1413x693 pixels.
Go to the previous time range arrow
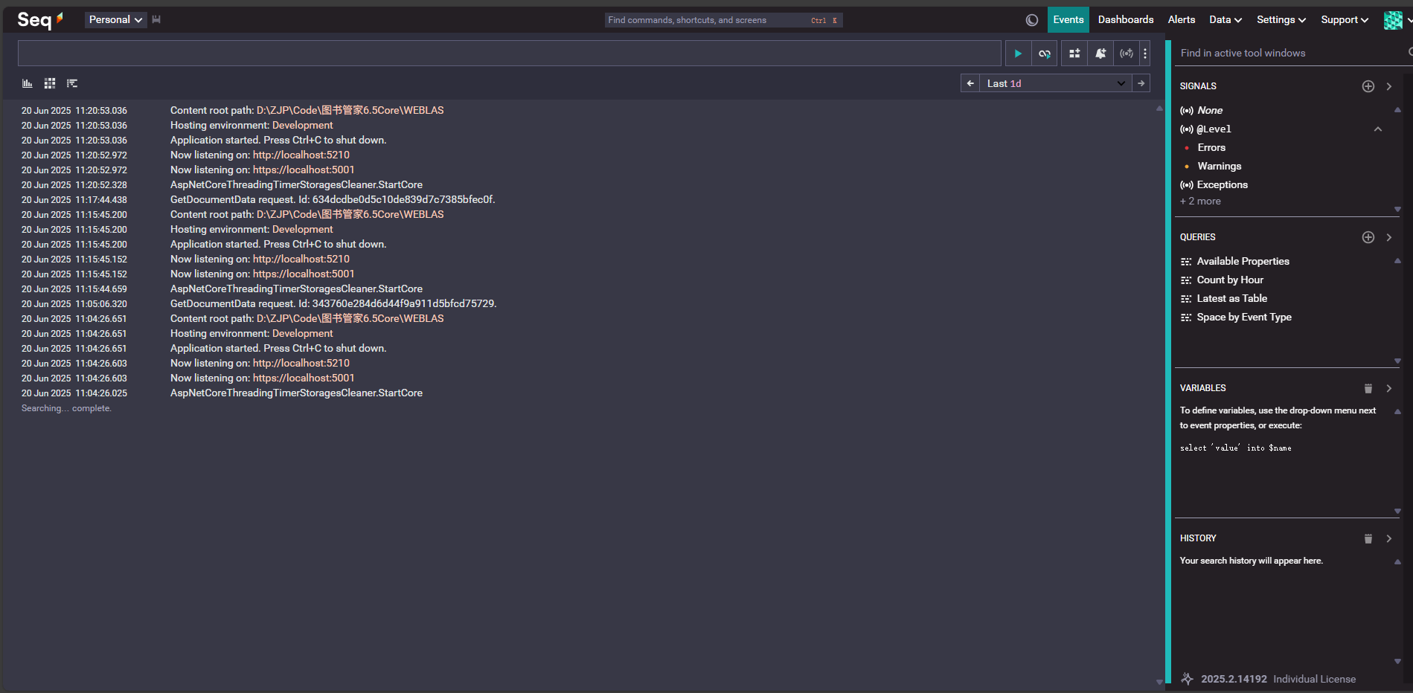970,83
